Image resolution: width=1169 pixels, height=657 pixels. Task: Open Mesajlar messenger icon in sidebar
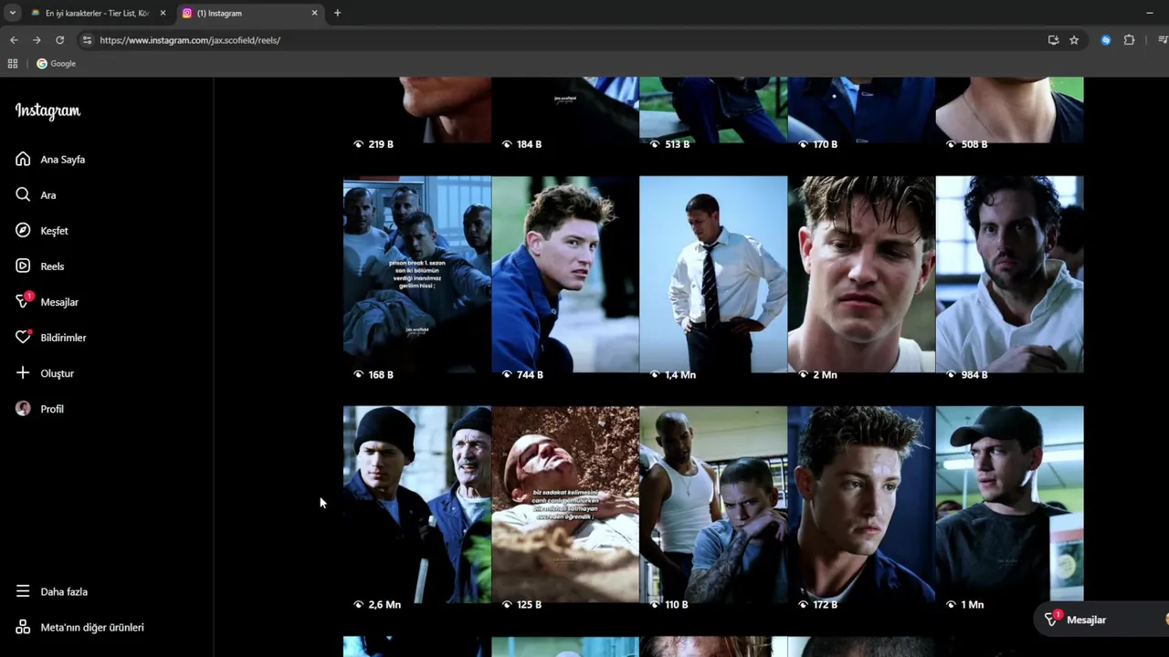pos(23,301)
